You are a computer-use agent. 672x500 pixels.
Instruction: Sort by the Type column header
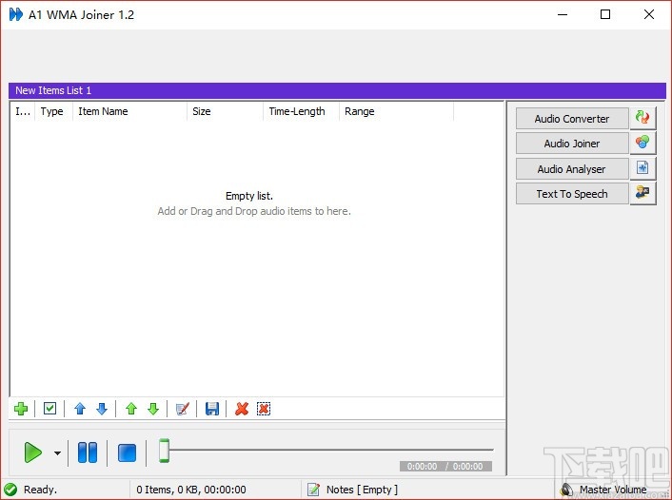coord(54,111)
